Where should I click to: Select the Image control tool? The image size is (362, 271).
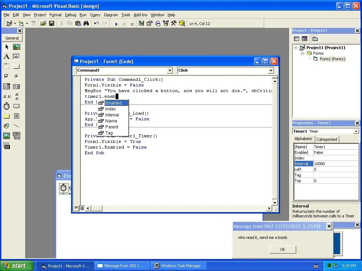click(x=7, y=136)
